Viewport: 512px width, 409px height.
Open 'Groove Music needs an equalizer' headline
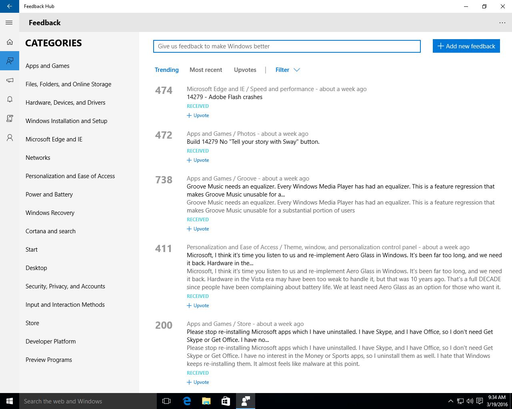click(x=341, y=191)
